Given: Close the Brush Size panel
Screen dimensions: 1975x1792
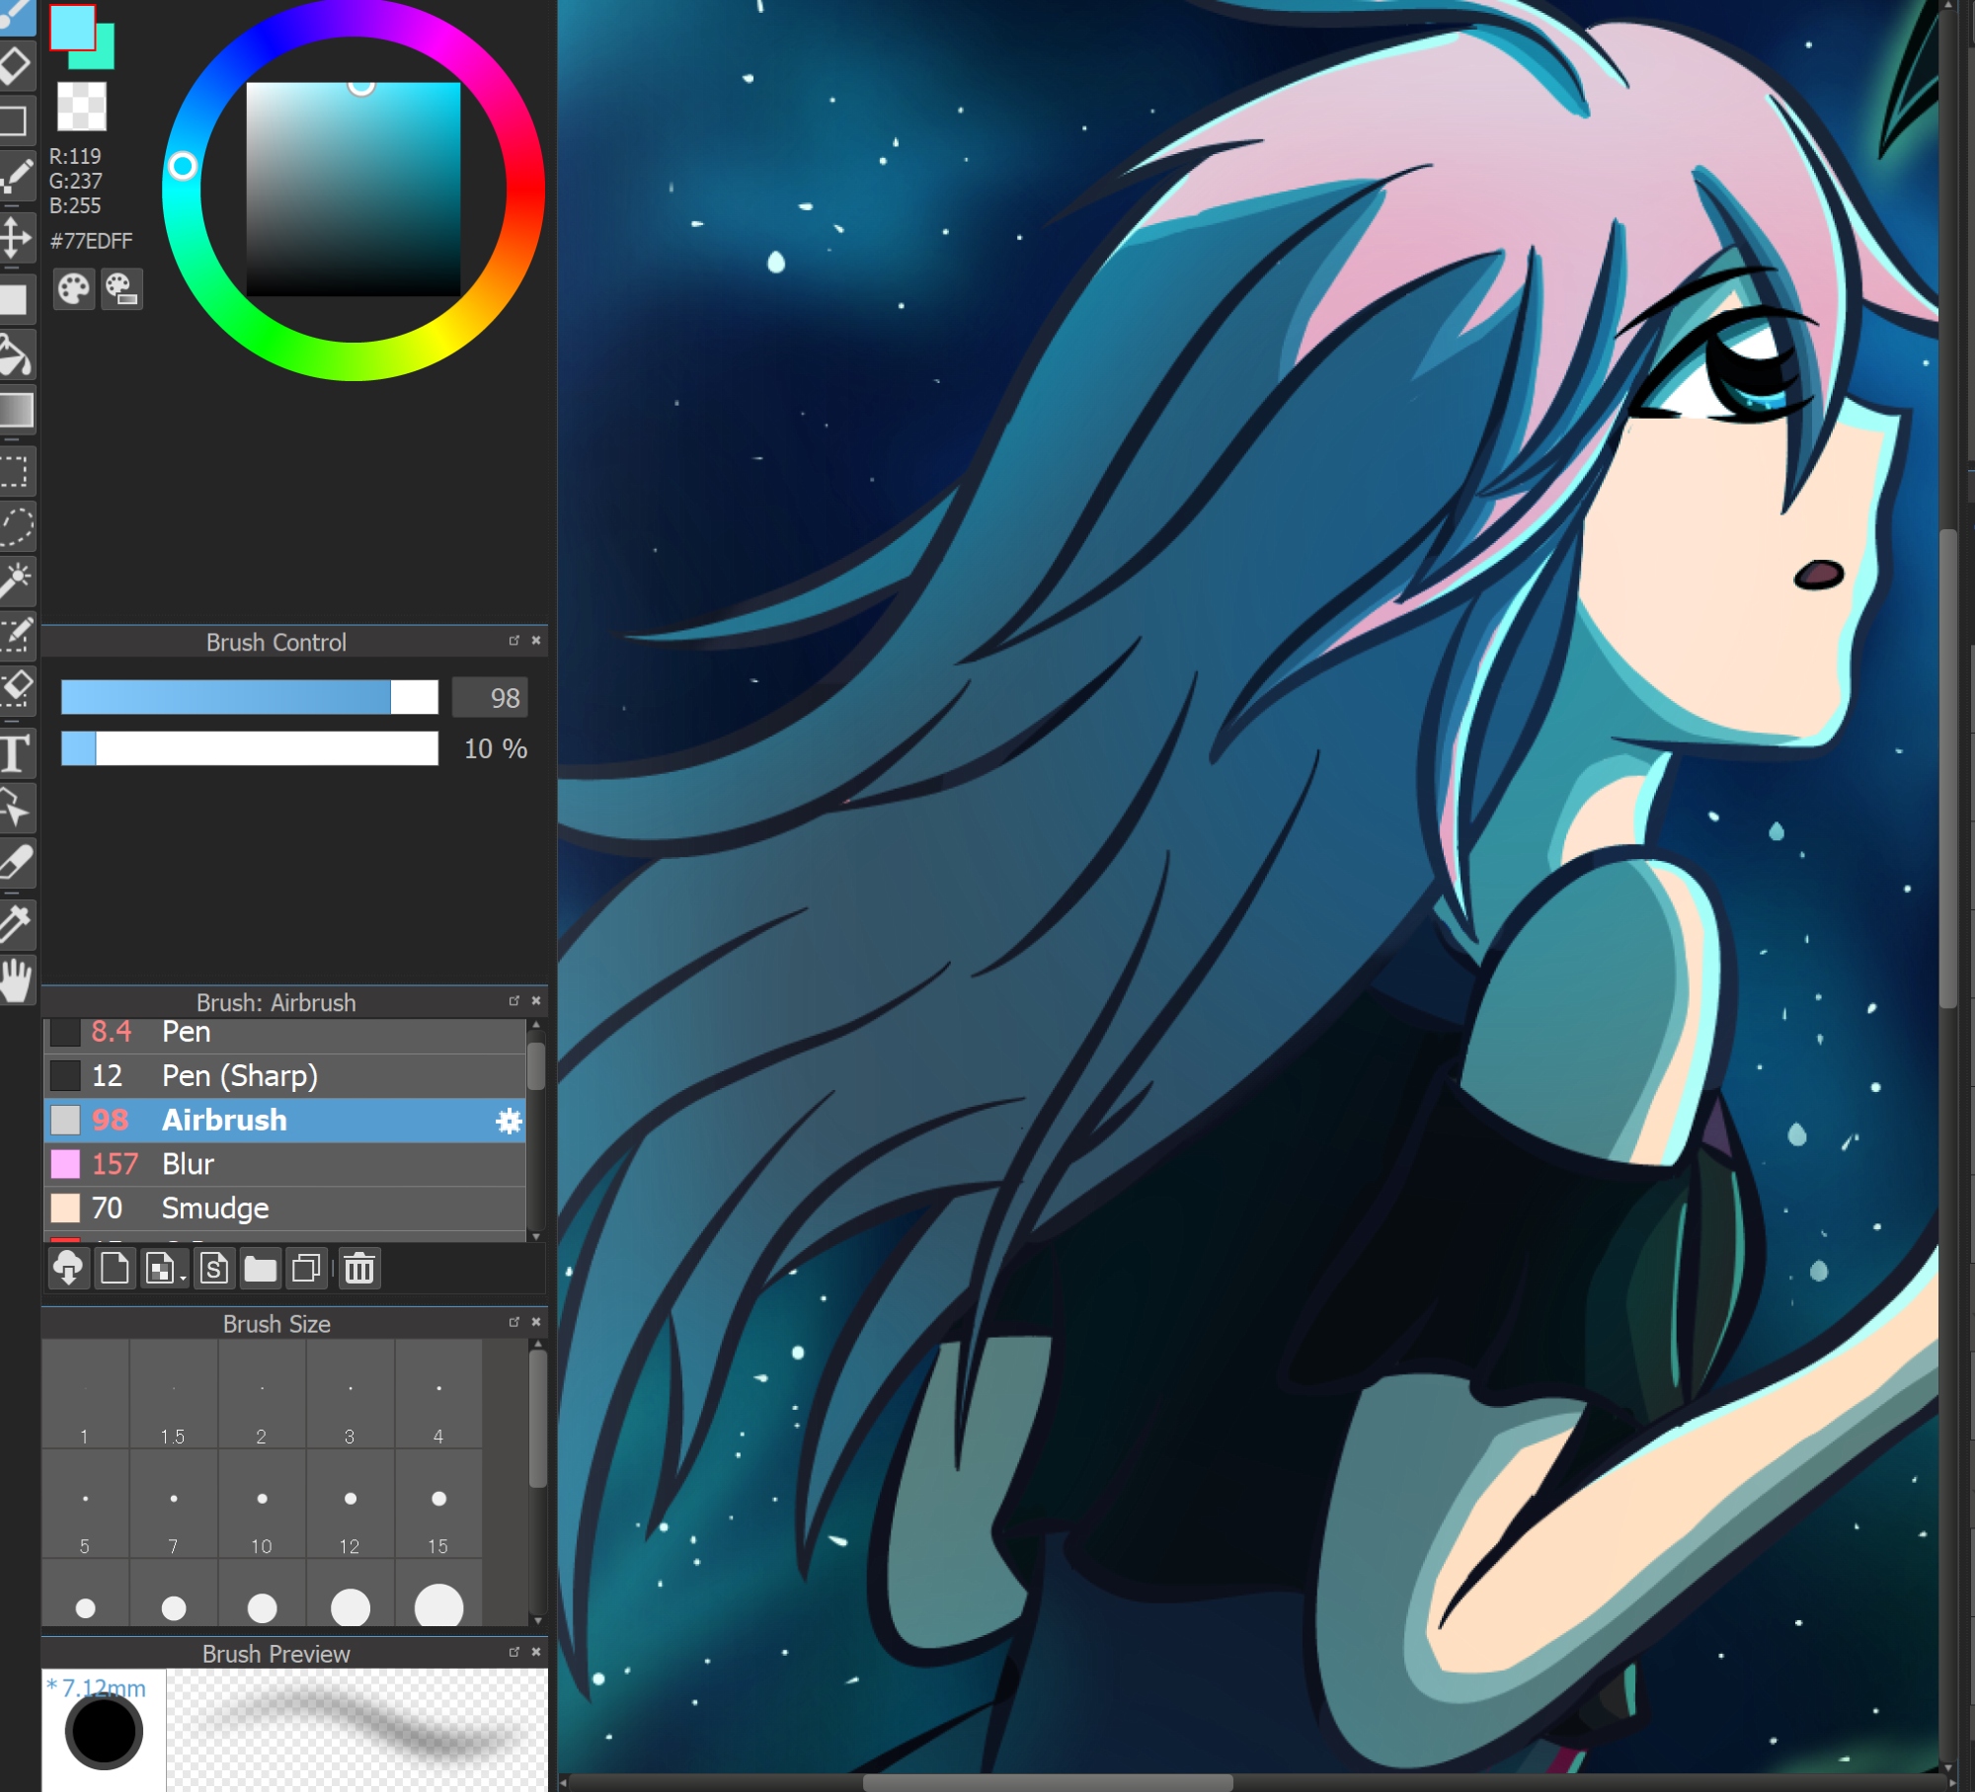Looking at the screenshot, I should (x=536, y=1322).
